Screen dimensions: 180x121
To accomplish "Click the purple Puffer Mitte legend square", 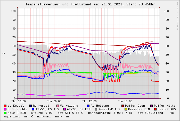I will tap(151, 106).
